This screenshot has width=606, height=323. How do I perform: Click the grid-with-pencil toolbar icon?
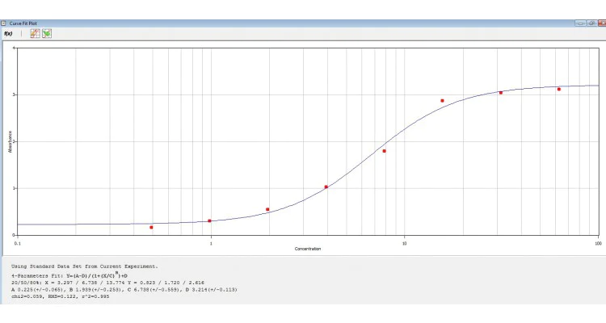35,34
